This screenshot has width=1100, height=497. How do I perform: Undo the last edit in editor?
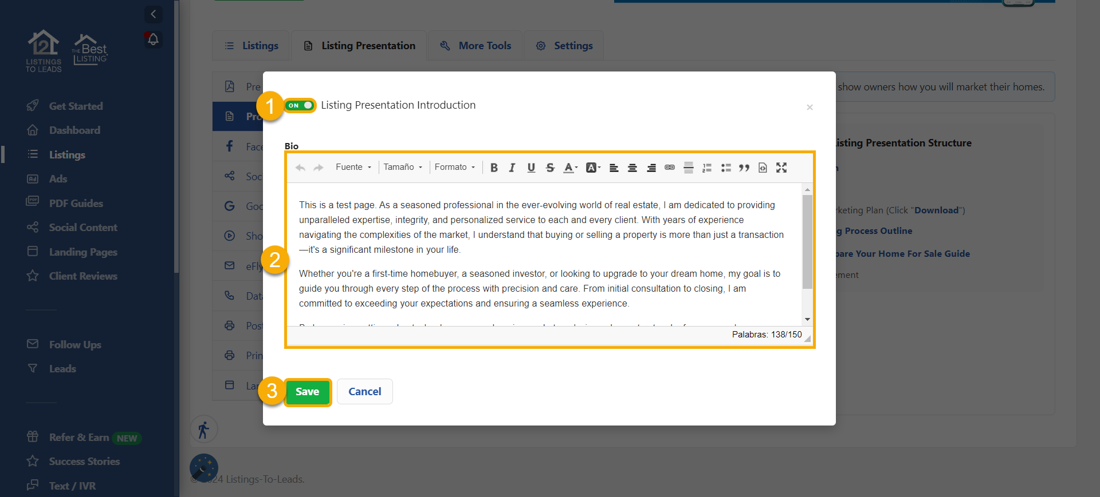pos(300,168)
